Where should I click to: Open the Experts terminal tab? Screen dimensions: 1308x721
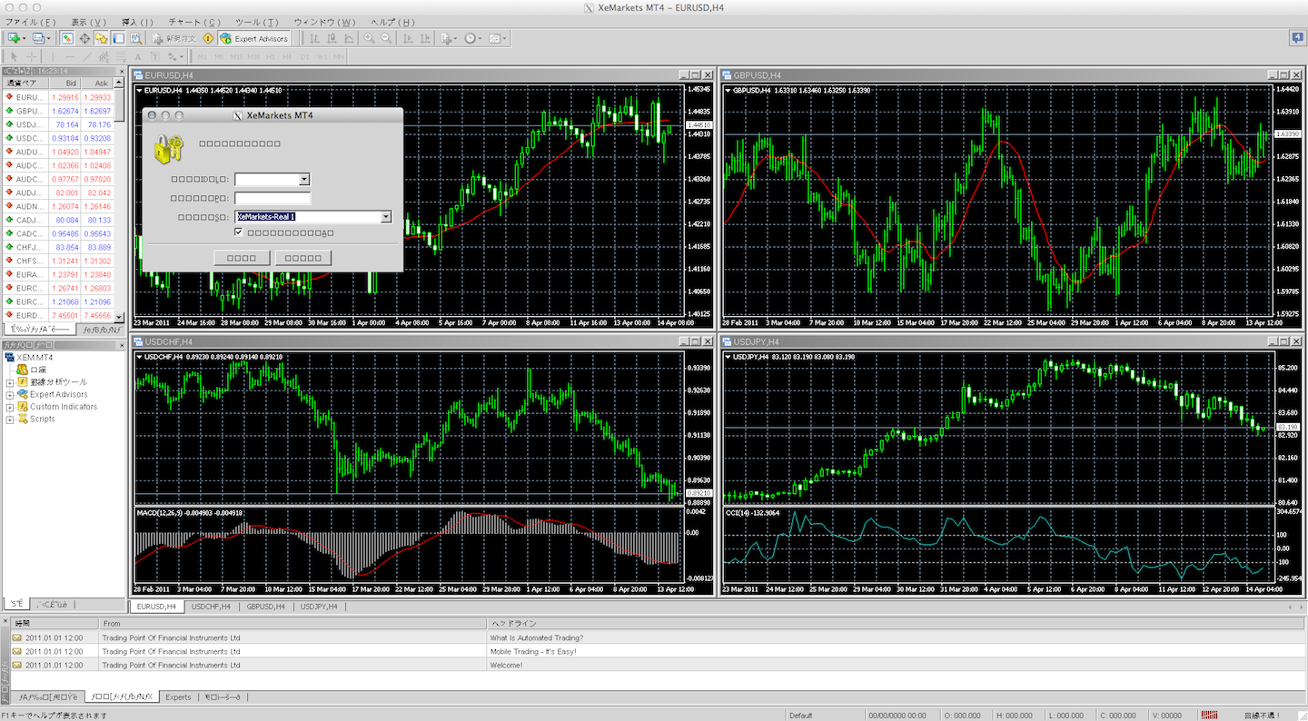coord(178,696)
